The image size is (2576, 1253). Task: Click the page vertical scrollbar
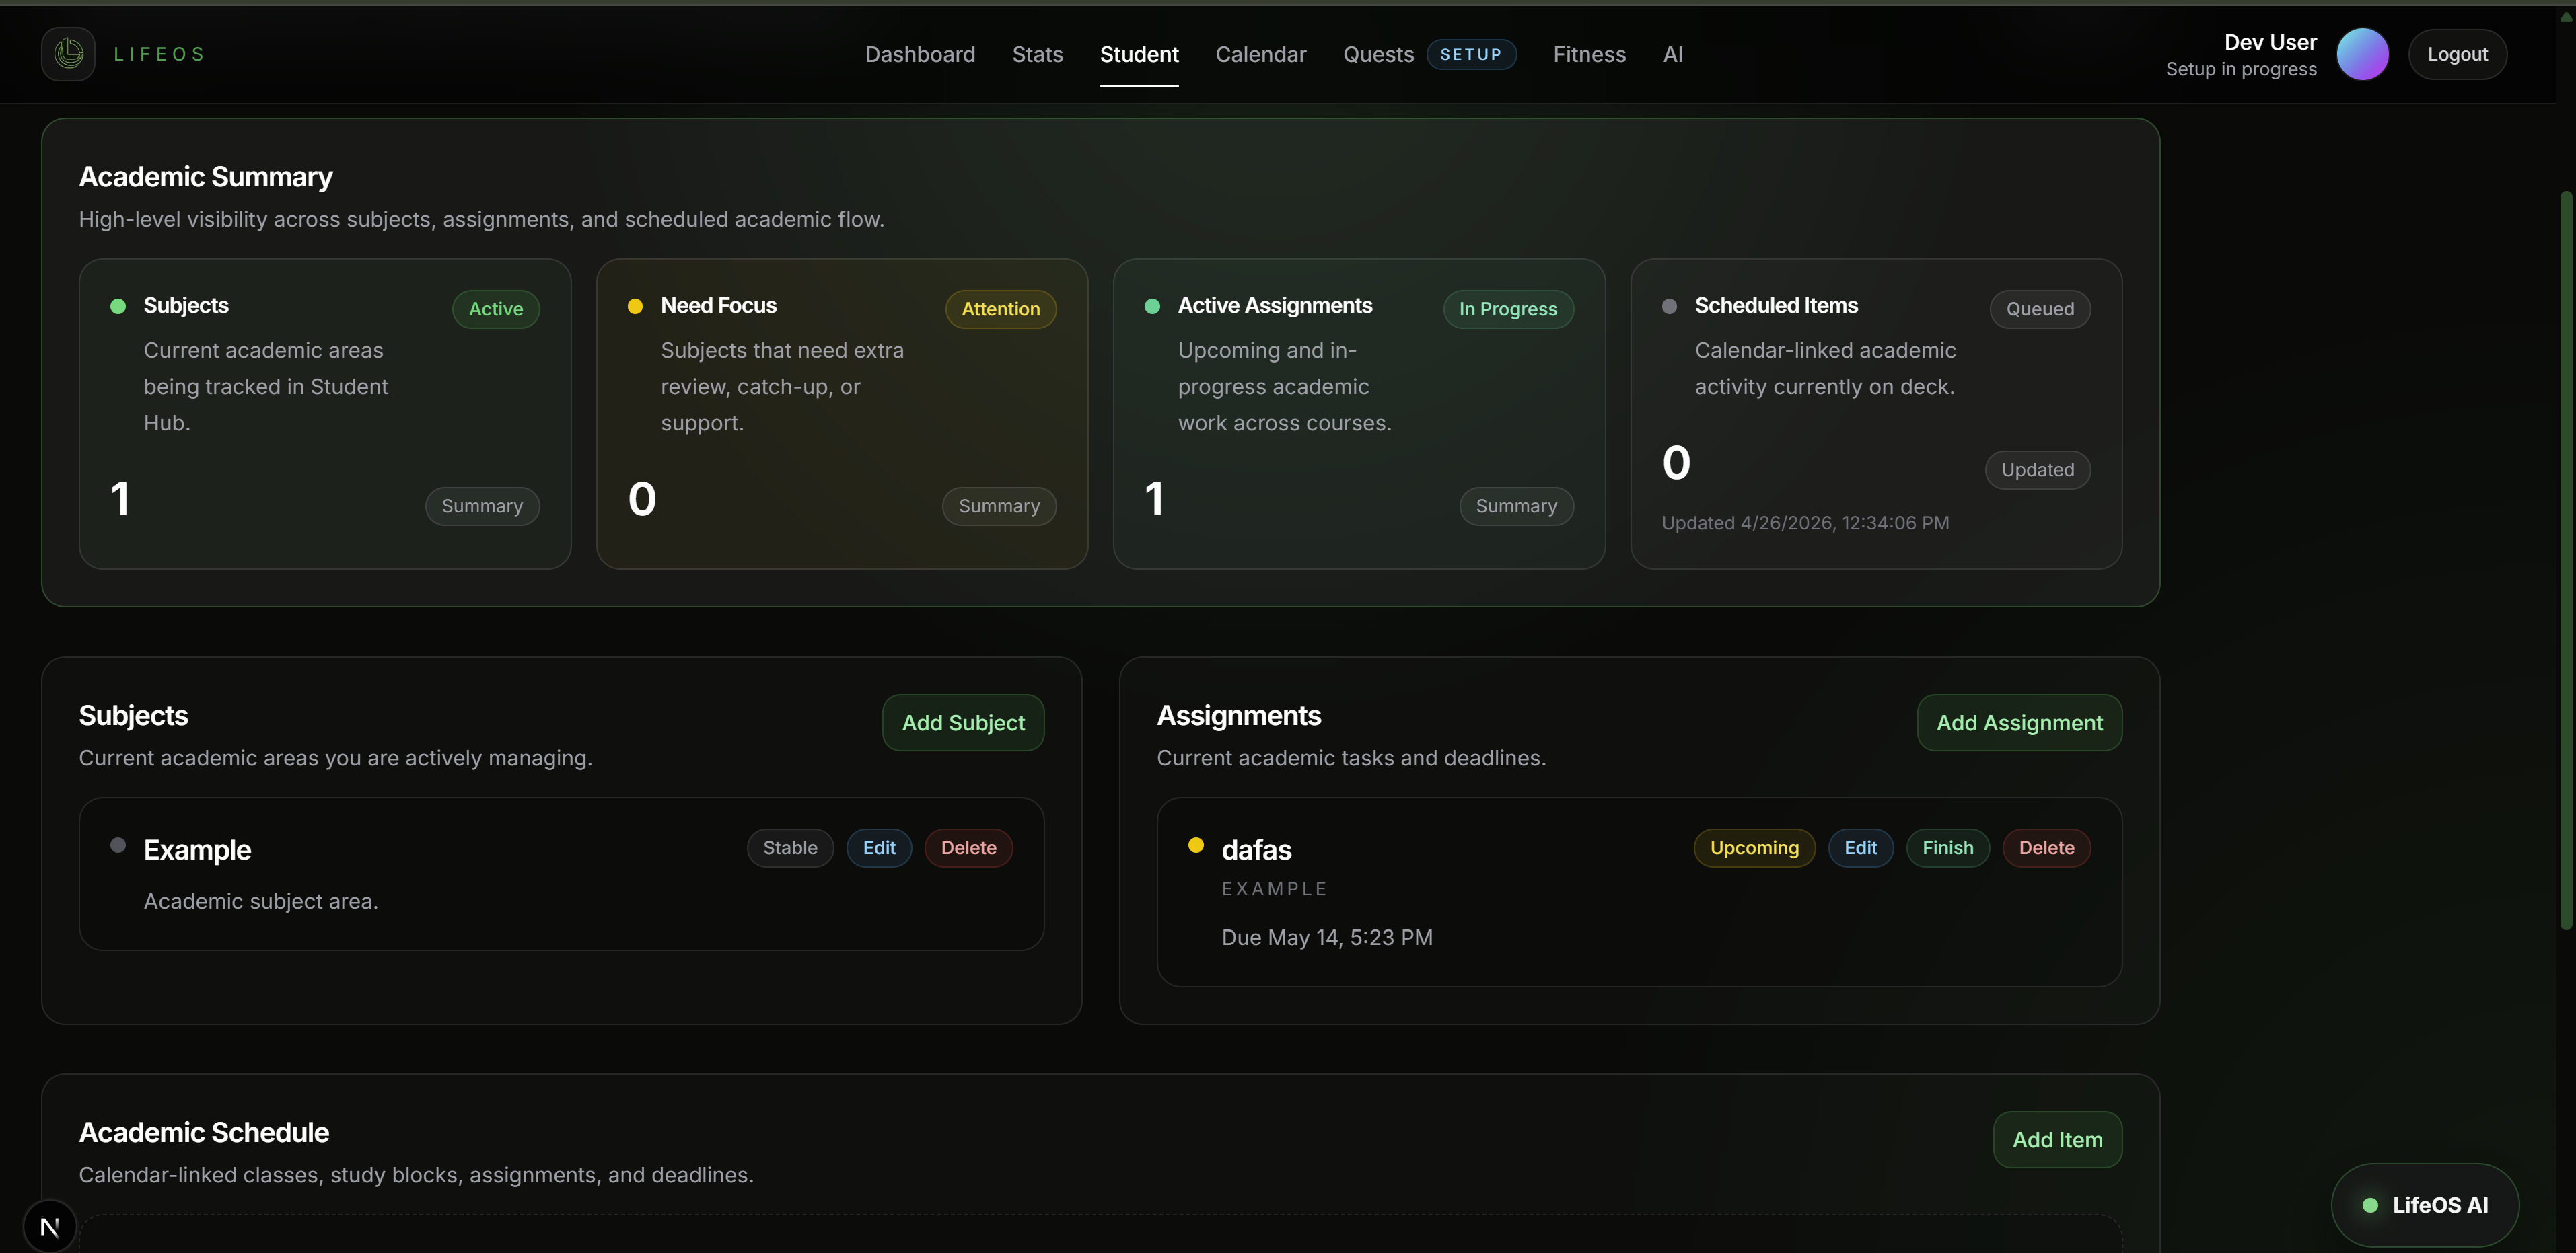[x=2565, y=560]
